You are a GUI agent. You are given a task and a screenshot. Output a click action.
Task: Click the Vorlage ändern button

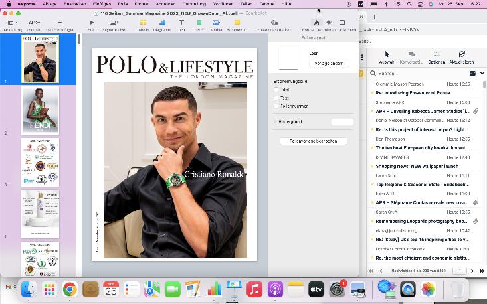[329, 63]
